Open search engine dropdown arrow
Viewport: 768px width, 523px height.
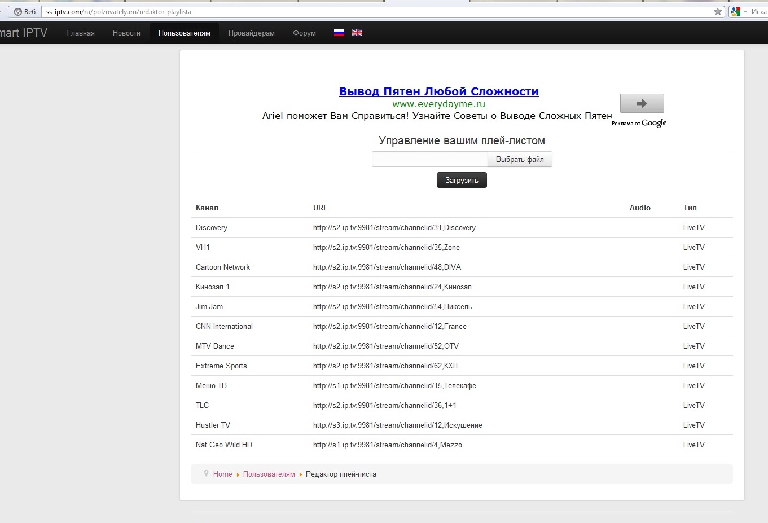(x=745, y=12)
